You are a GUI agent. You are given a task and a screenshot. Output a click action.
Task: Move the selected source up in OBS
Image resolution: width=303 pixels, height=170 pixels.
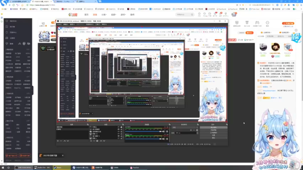pos(101,141)
